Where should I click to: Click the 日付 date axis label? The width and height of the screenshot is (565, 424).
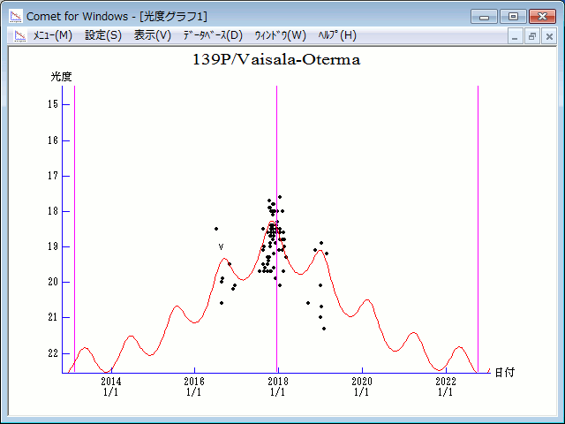[x=504, y=373]
